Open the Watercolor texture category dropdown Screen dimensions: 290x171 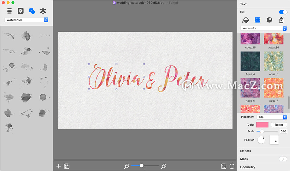[x=264, y=28]
